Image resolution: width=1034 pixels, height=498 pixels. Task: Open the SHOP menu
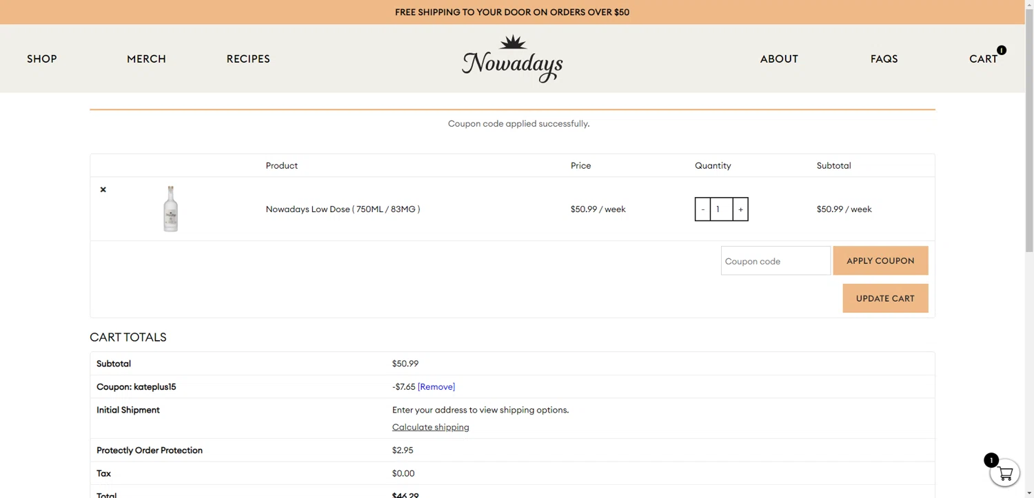42,59
